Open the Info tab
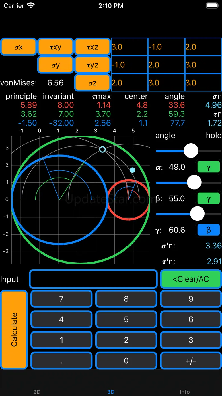The height and width of the screenshot is (396, 222). (185, 392)
